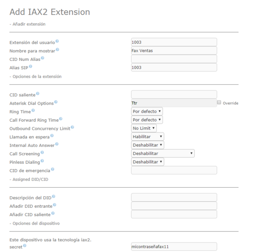The width and height of the screenshot is (258, 252).
Task: Focus the CID saliente text field
Action: (174, 95)
